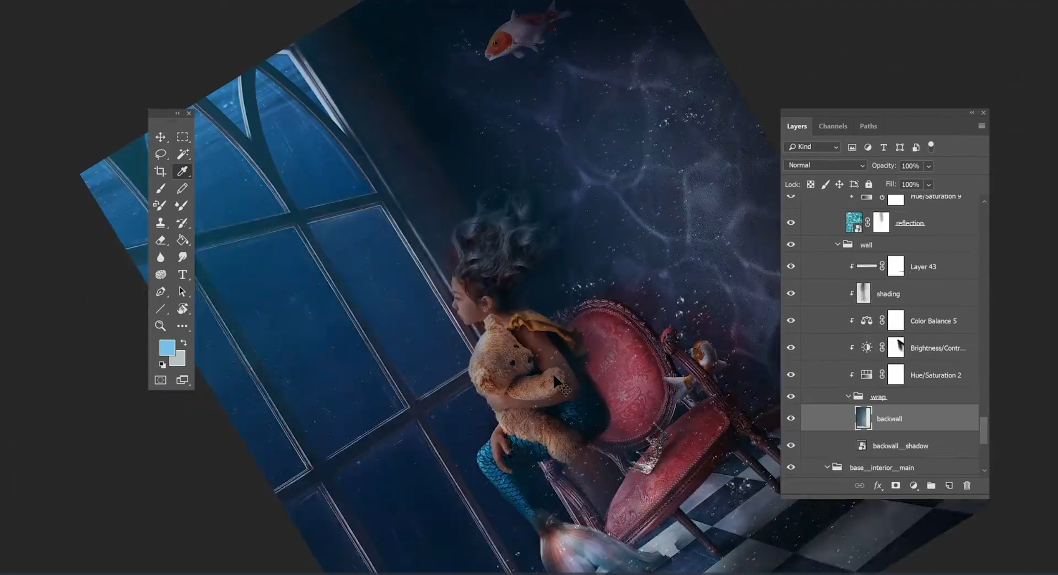
Task: Lock transparent pixels
Action: 810,184
